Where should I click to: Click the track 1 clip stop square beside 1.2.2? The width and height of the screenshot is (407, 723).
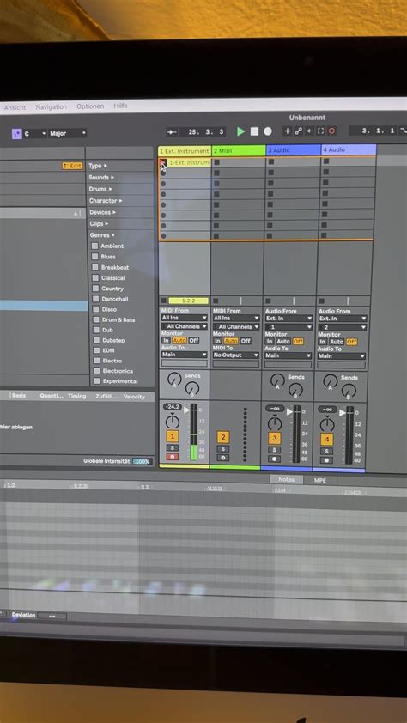click(164, 301)
